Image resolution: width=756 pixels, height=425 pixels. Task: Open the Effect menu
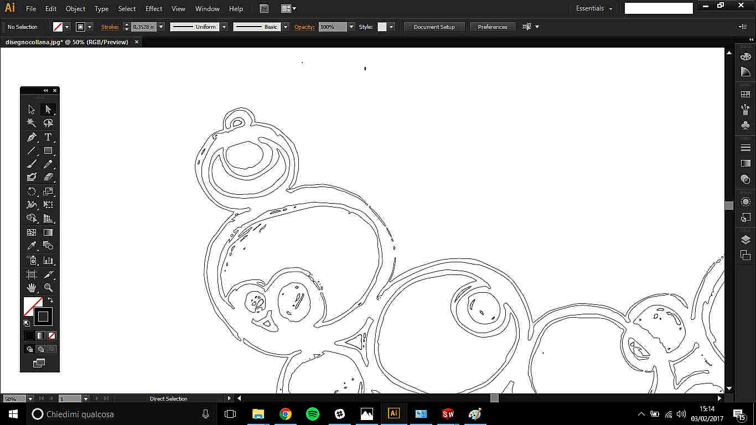tap(154, 9)
